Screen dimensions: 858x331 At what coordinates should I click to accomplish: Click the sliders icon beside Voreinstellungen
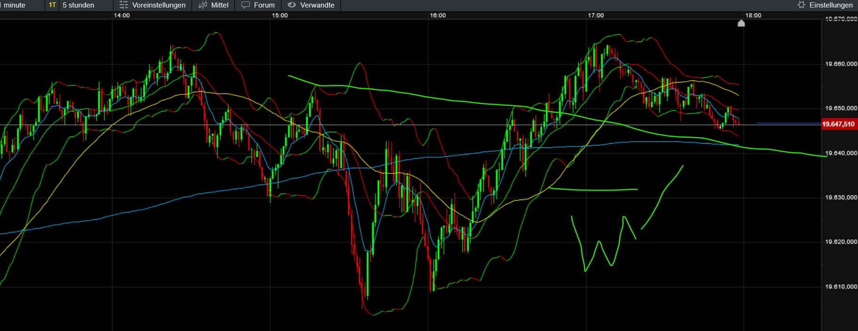[123, 5]
